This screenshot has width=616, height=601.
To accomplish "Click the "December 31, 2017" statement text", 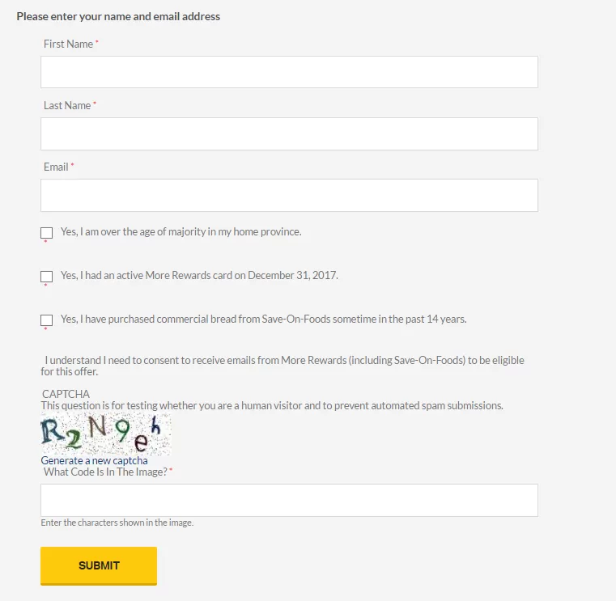I will [x=199, y=275].
